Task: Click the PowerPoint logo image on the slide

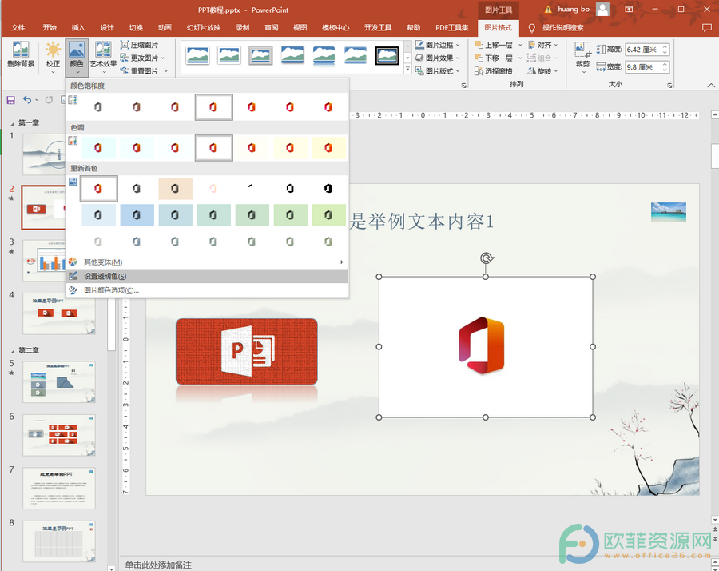Action: 247,351
